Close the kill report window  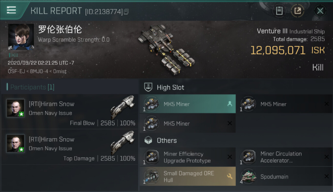(320, 11)
